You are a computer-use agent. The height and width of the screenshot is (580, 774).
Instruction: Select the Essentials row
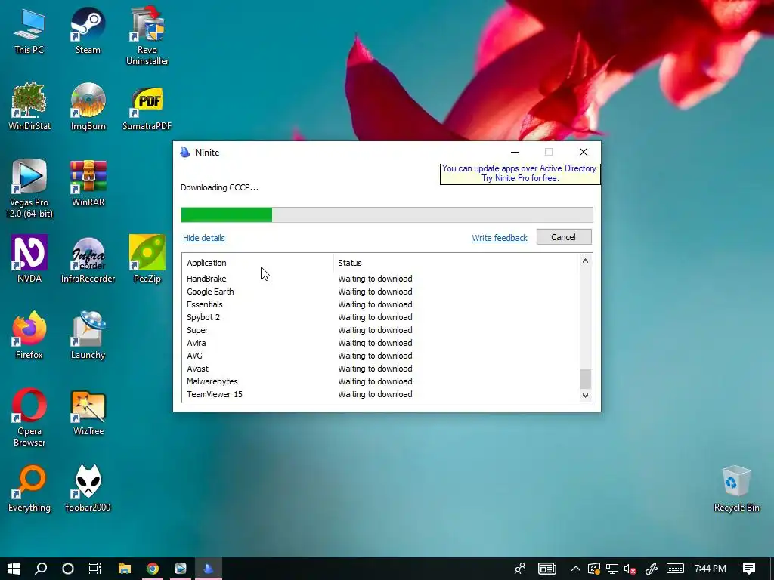pos(380,304)
